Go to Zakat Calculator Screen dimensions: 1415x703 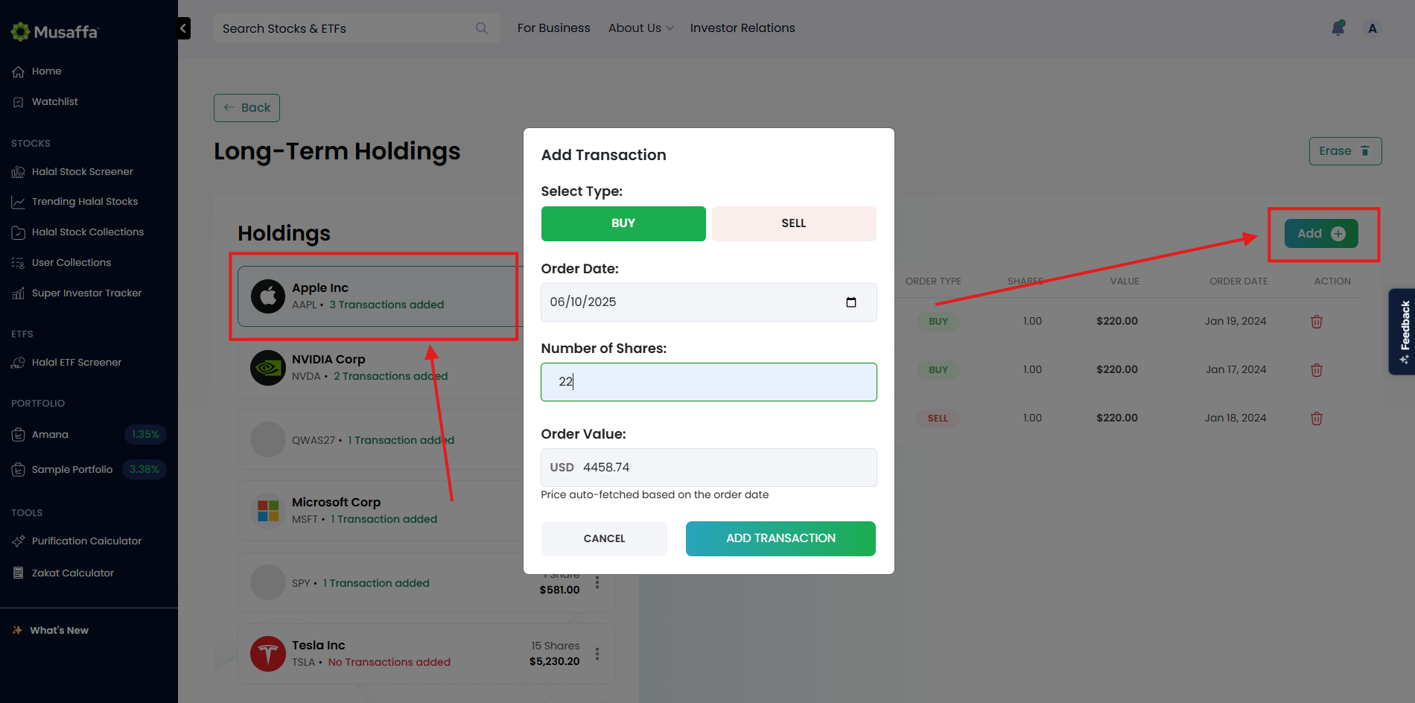click(72, 573)
